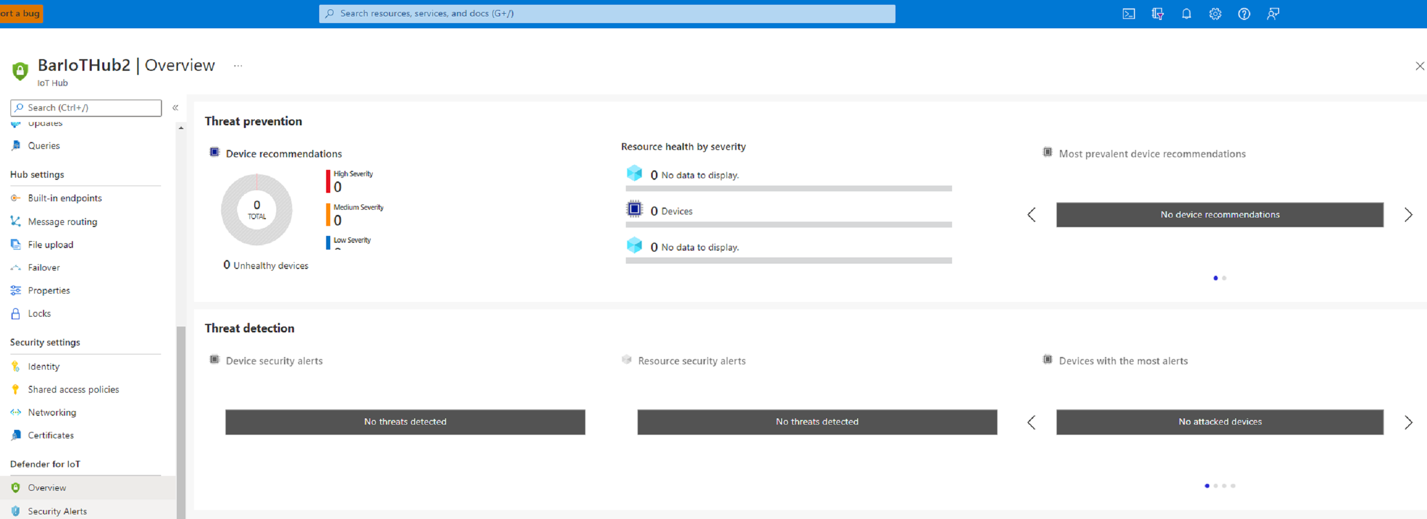Image resolution: width=1427 pixels, height=519 pixels.
Task: Open feedback icon in top bar
Action: point(1273,14)
